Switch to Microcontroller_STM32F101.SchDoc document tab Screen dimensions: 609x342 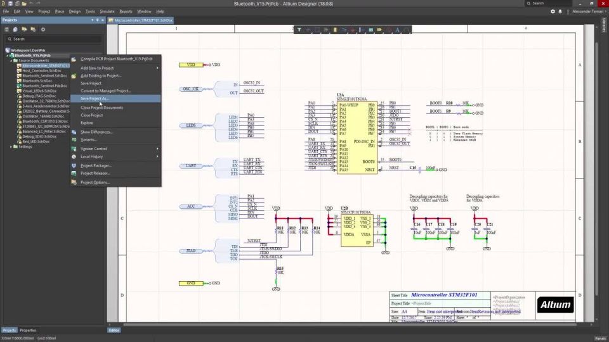141,20
